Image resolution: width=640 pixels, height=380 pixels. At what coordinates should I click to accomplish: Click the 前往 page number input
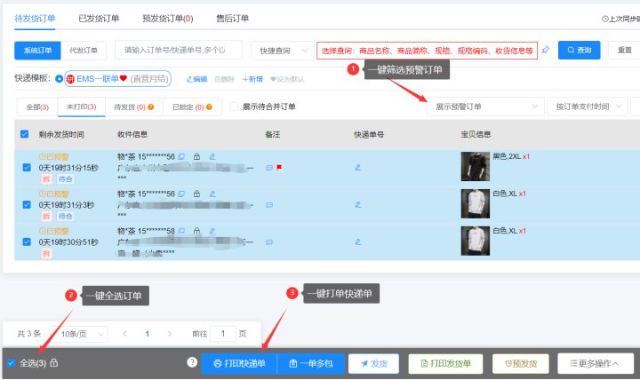click(x=223, y=334)
